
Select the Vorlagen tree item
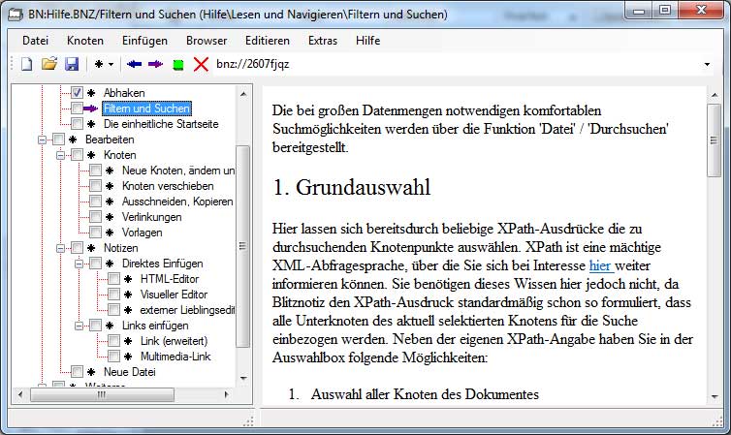tap(143, 232)
